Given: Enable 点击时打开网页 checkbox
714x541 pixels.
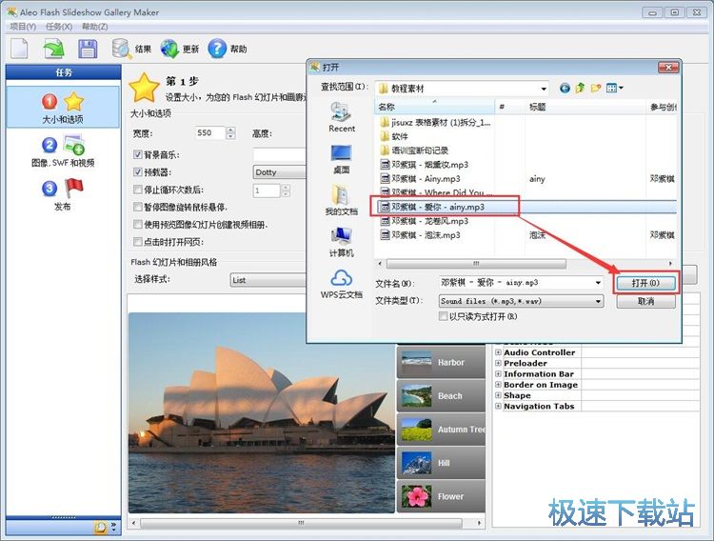Looking at the screenshot, I should (x=137, y=242).
